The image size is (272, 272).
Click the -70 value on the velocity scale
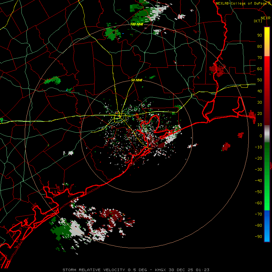(258, 214)
